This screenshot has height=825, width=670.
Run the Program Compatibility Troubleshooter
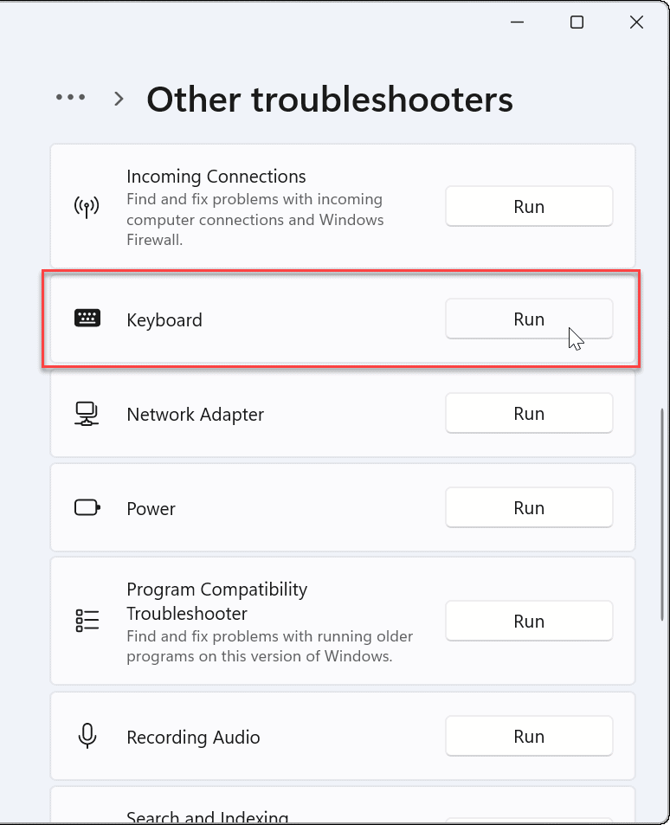529,621
